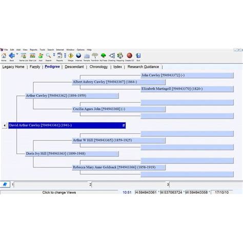Screen dimensions: 243x243
Task: Expand the Reports options double-arrow
Action: (x=65, y=55)
